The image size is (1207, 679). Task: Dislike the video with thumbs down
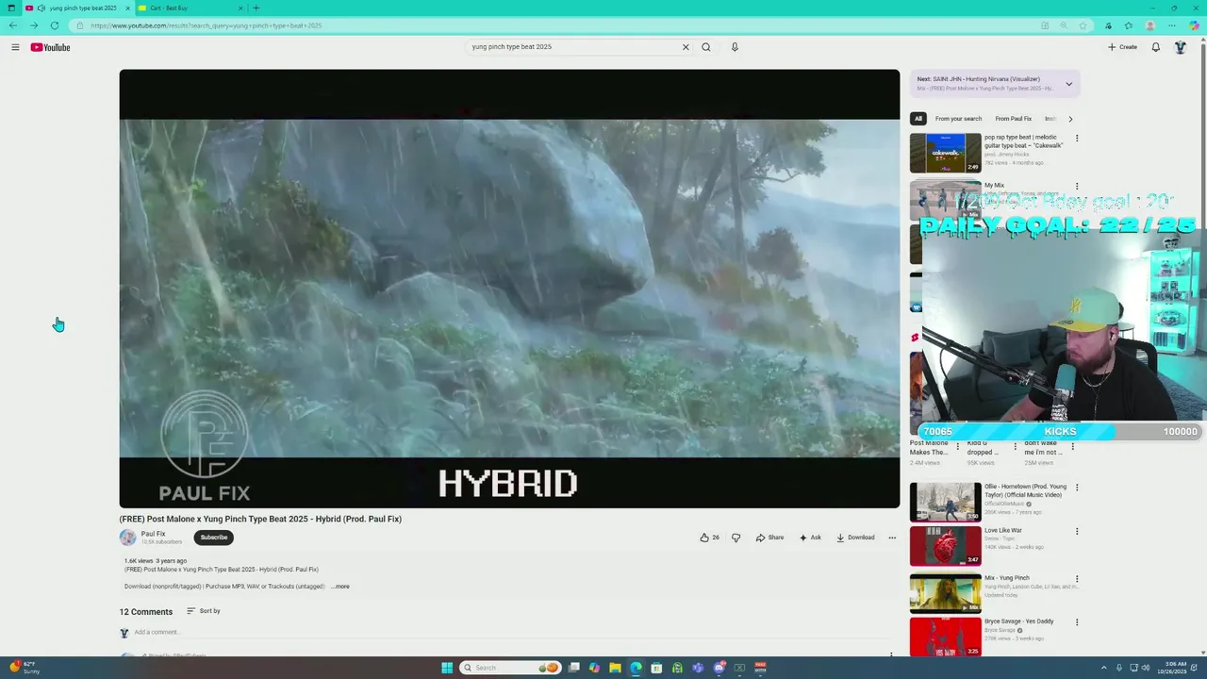[x=736, y=538]
